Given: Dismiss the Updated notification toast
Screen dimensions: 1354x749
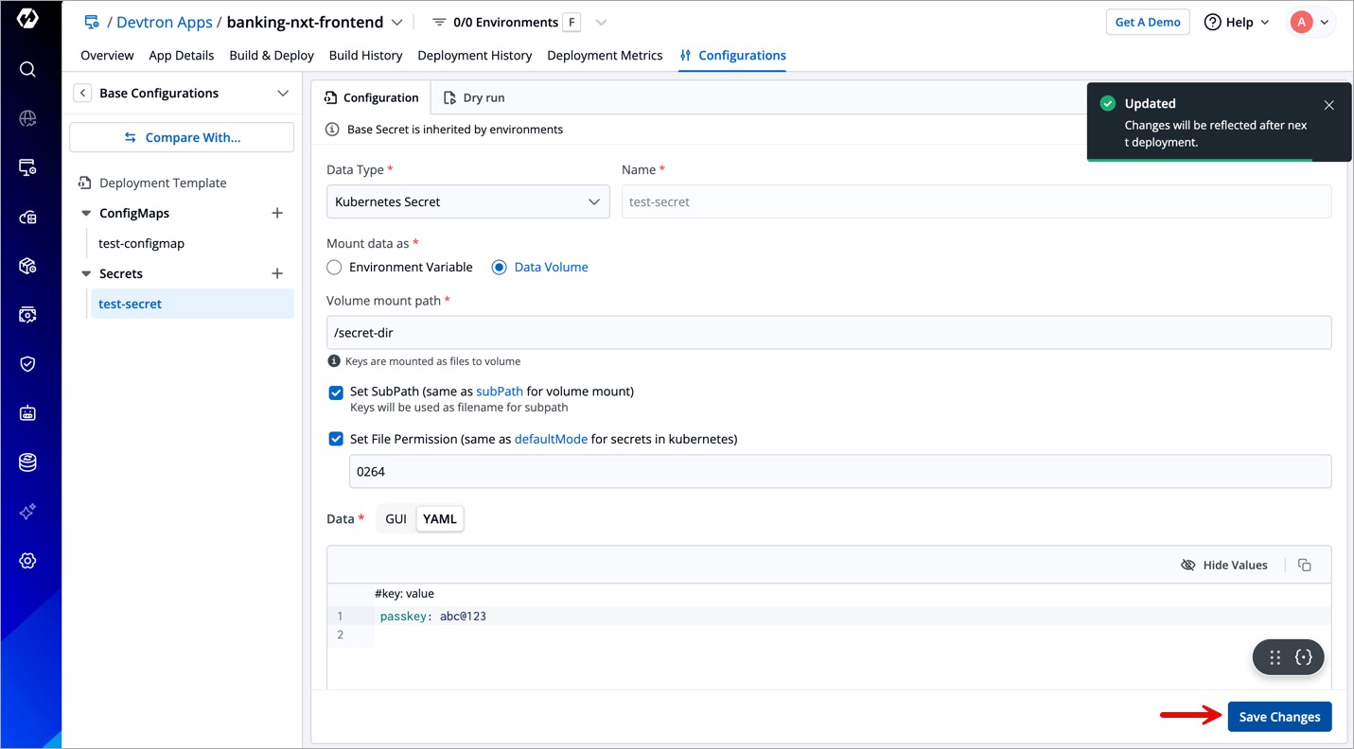Looking at the screenshot, I should pos(1328,105).
